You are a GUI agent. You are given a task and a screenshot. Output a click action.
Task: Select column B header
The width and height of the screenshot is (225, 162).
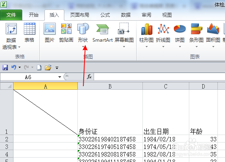pyautogui.click(x=110, y=86)
